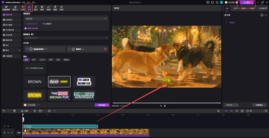
Task: Enable 關鍵字 keyword checkbox
Action: pyautogui.click(x=69, y=49)
